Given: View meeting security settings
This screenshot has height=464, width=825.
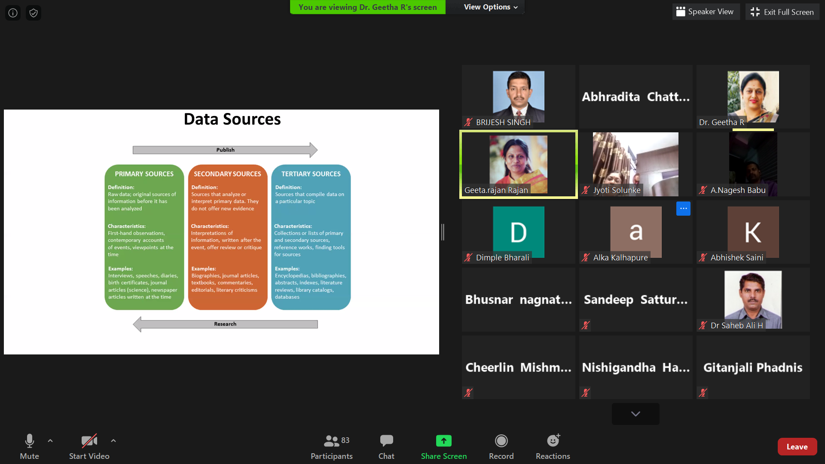Looking at the screenshot, I should (33, 12).
